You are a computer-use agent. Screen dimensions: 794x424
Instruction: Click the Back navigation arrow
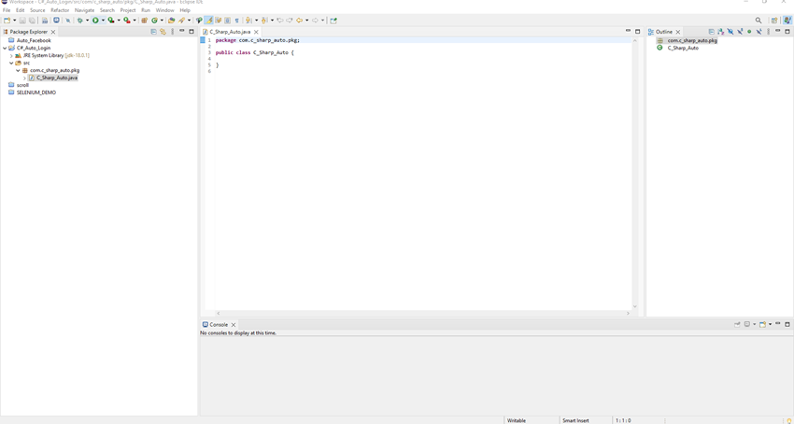[x=299, y=21]
